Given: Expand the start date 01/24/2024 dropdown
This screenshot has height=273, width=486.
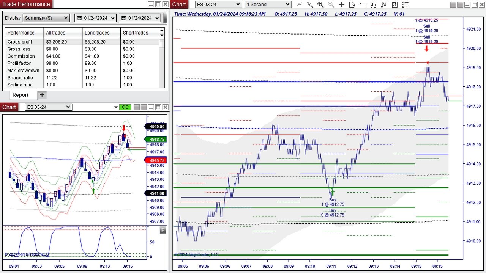Looking at the screenshot, I should (x=112, y=18).
